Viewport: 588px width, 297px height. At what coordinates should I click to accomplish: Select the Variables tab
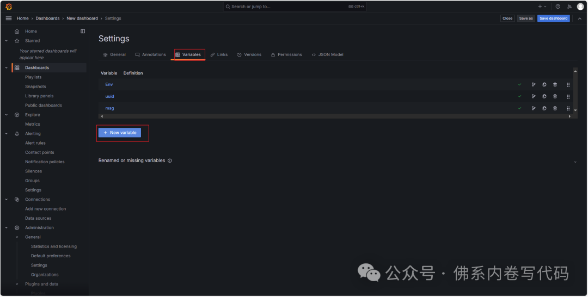pyautogui.click(x=188, y=55)
